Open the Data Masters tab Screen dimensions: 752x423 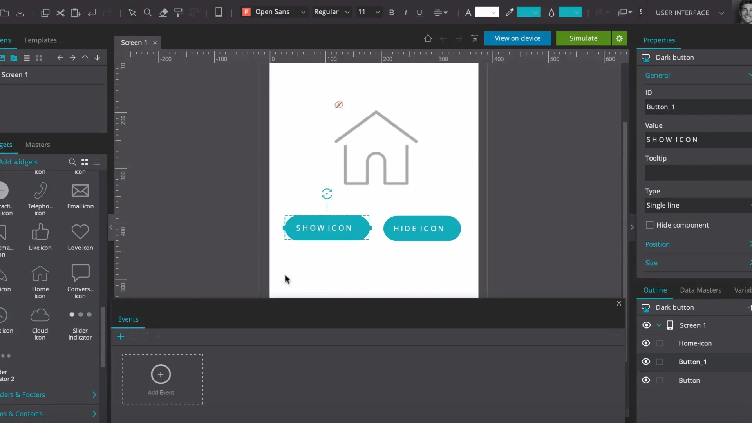click(x=700, y=290)
